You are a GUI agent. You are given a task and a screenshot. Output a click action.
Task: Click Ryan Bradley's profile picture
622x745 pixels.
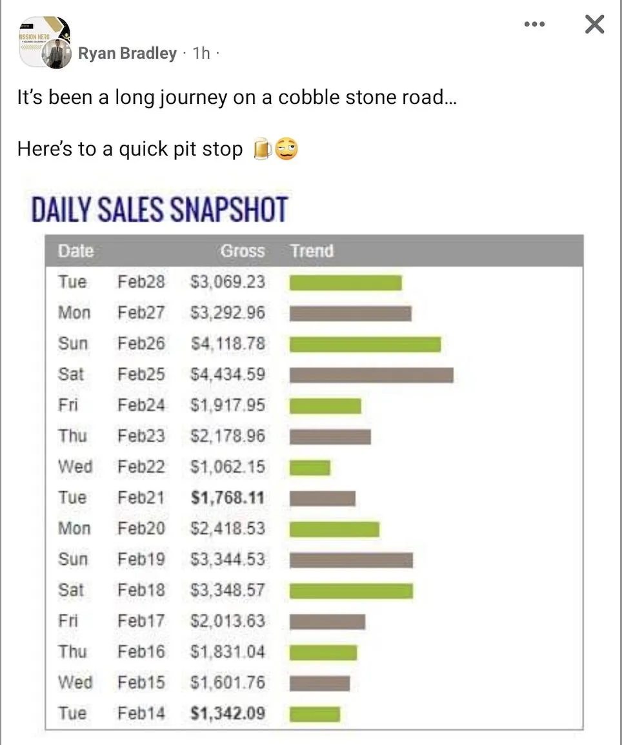pos(57,55)
